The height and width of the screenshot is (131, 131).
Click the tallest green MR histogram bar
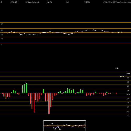click(x=26, y=88)
